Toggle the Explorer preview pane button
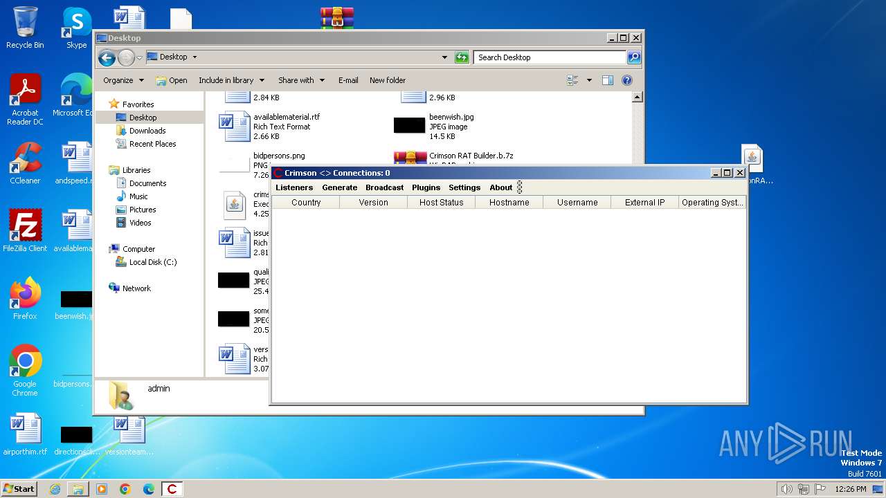 click(x=607, y=80)
